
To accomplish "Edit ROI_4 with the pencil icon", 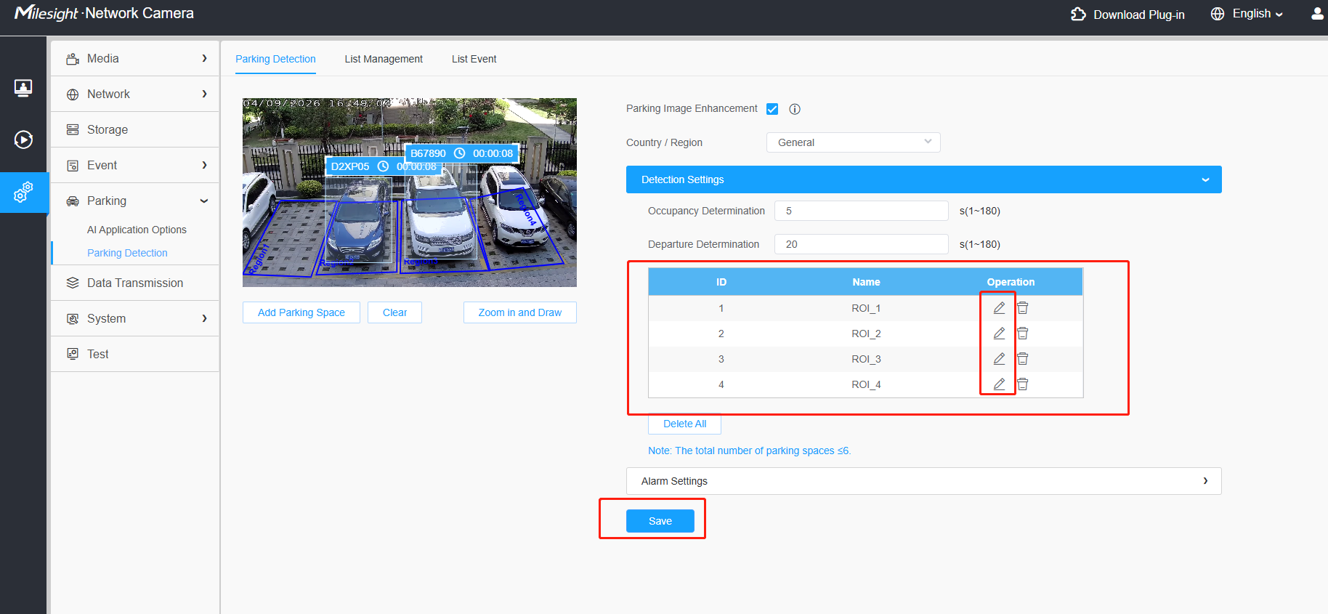I will click(x=1000, y=384).
